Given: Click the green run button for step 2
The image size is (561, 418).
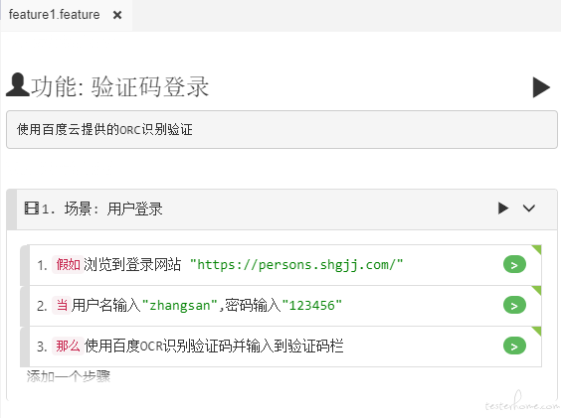Looking at the screenshot, I should pyautogui.click(x=514, y=306).
